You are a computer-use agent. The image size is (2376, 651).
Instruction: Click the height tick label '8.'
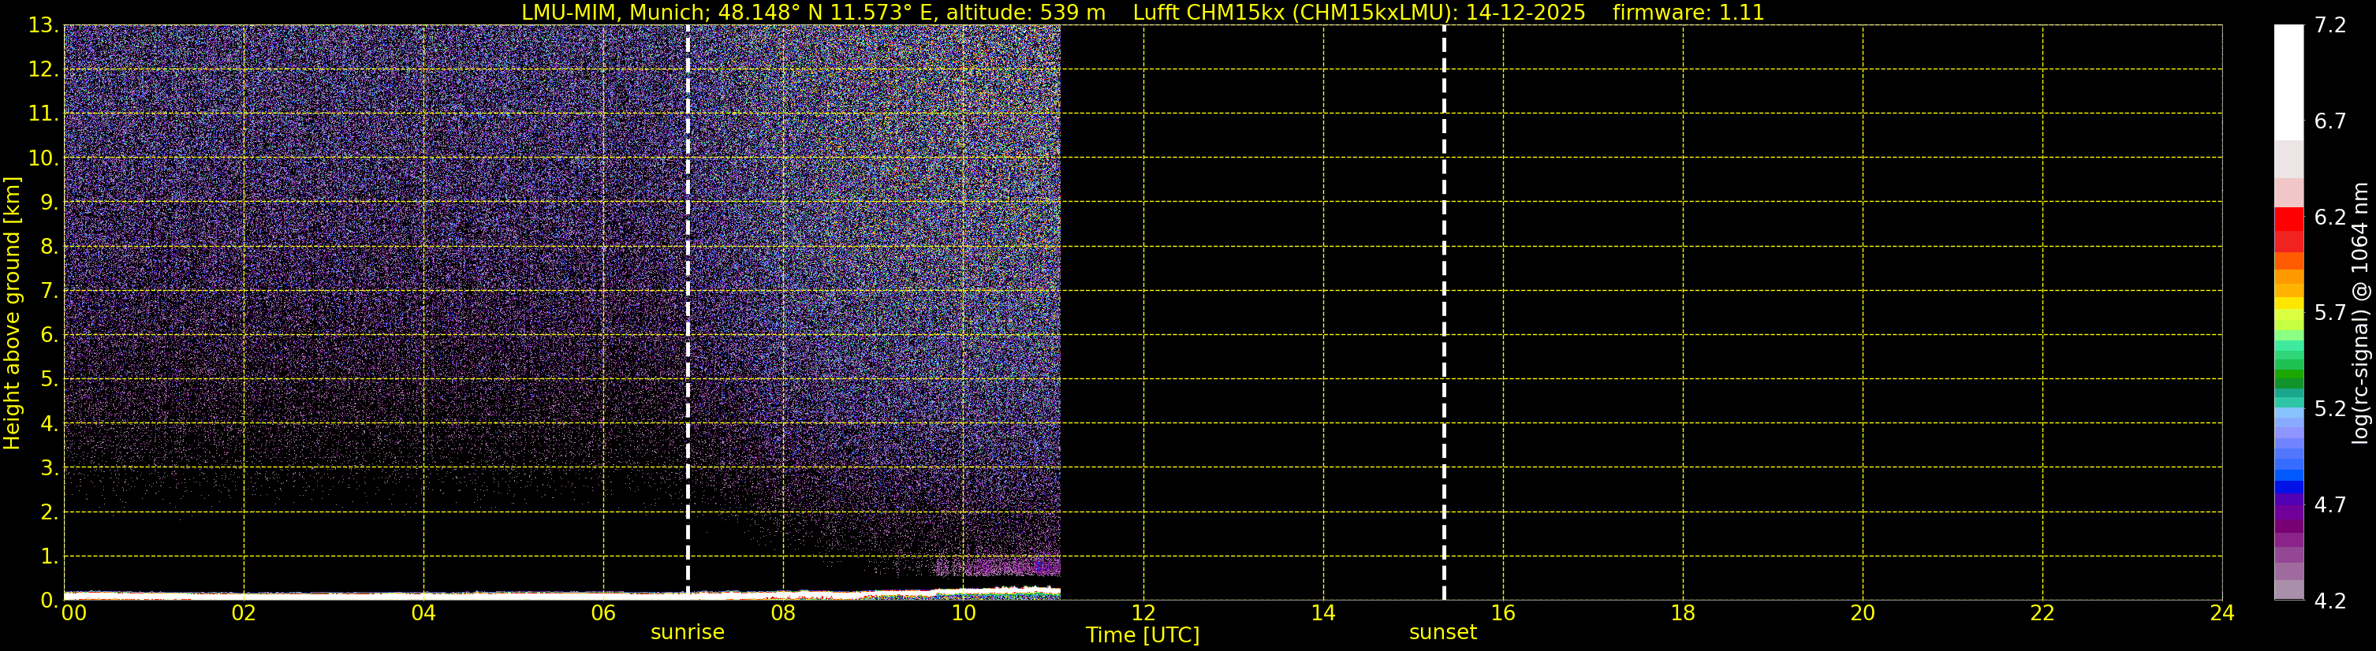tap(49, 247)
